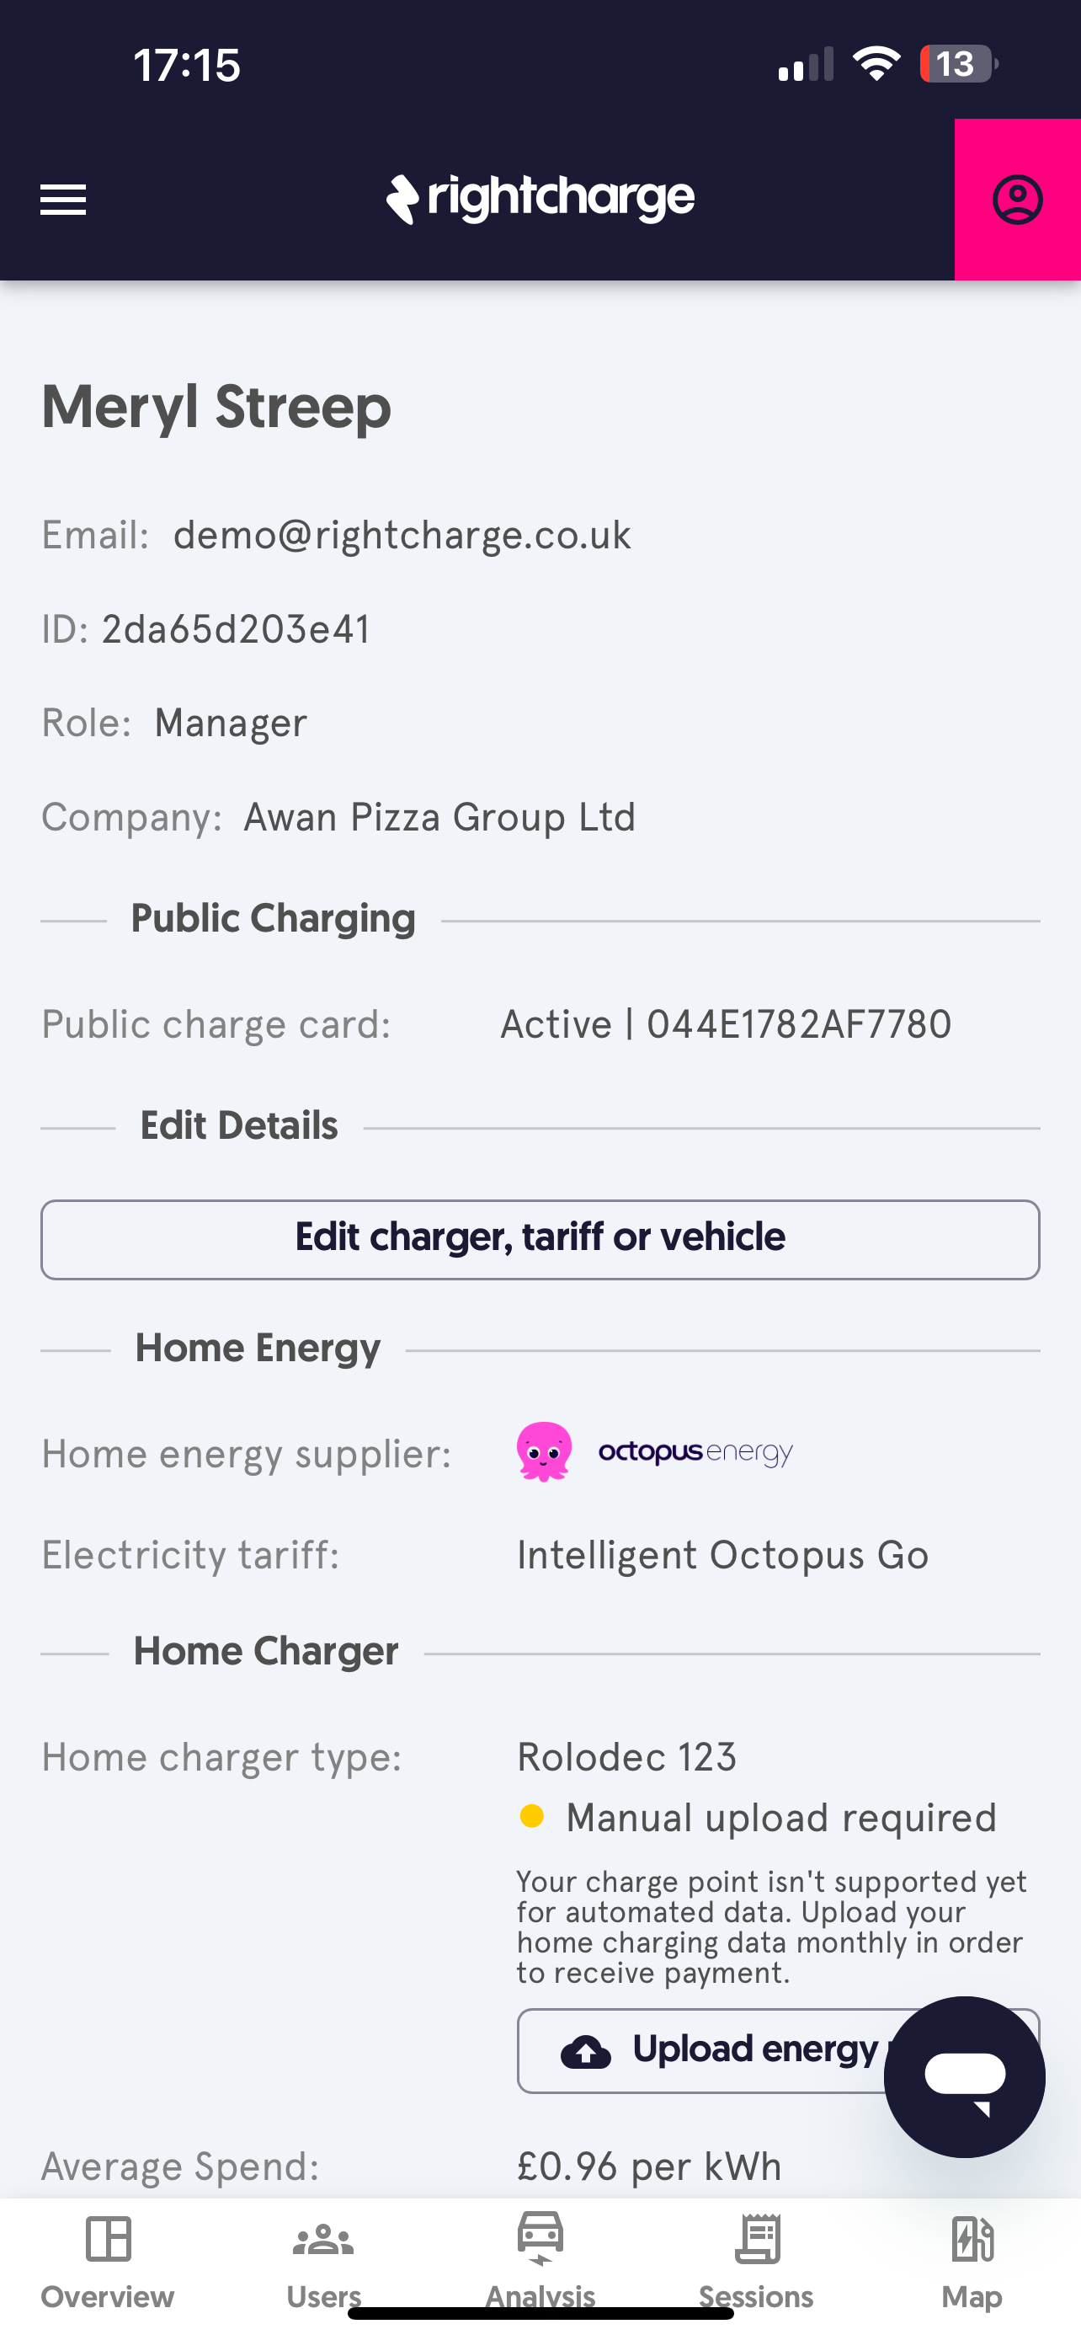
Task: Tap the Wi-Fi icon in status bar
Action: tap(876, 63)
